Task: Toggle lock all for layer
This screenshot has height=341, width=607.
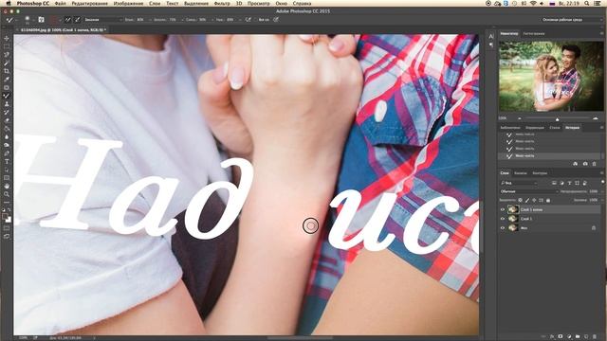Action: (x=548, y=200)
